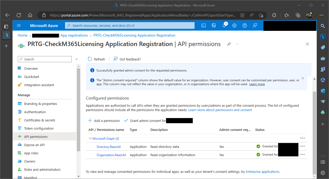The width and height of the screenshot is (329, 179).
Task: Pin this blade using the pin icon
Action: [229, 44]
